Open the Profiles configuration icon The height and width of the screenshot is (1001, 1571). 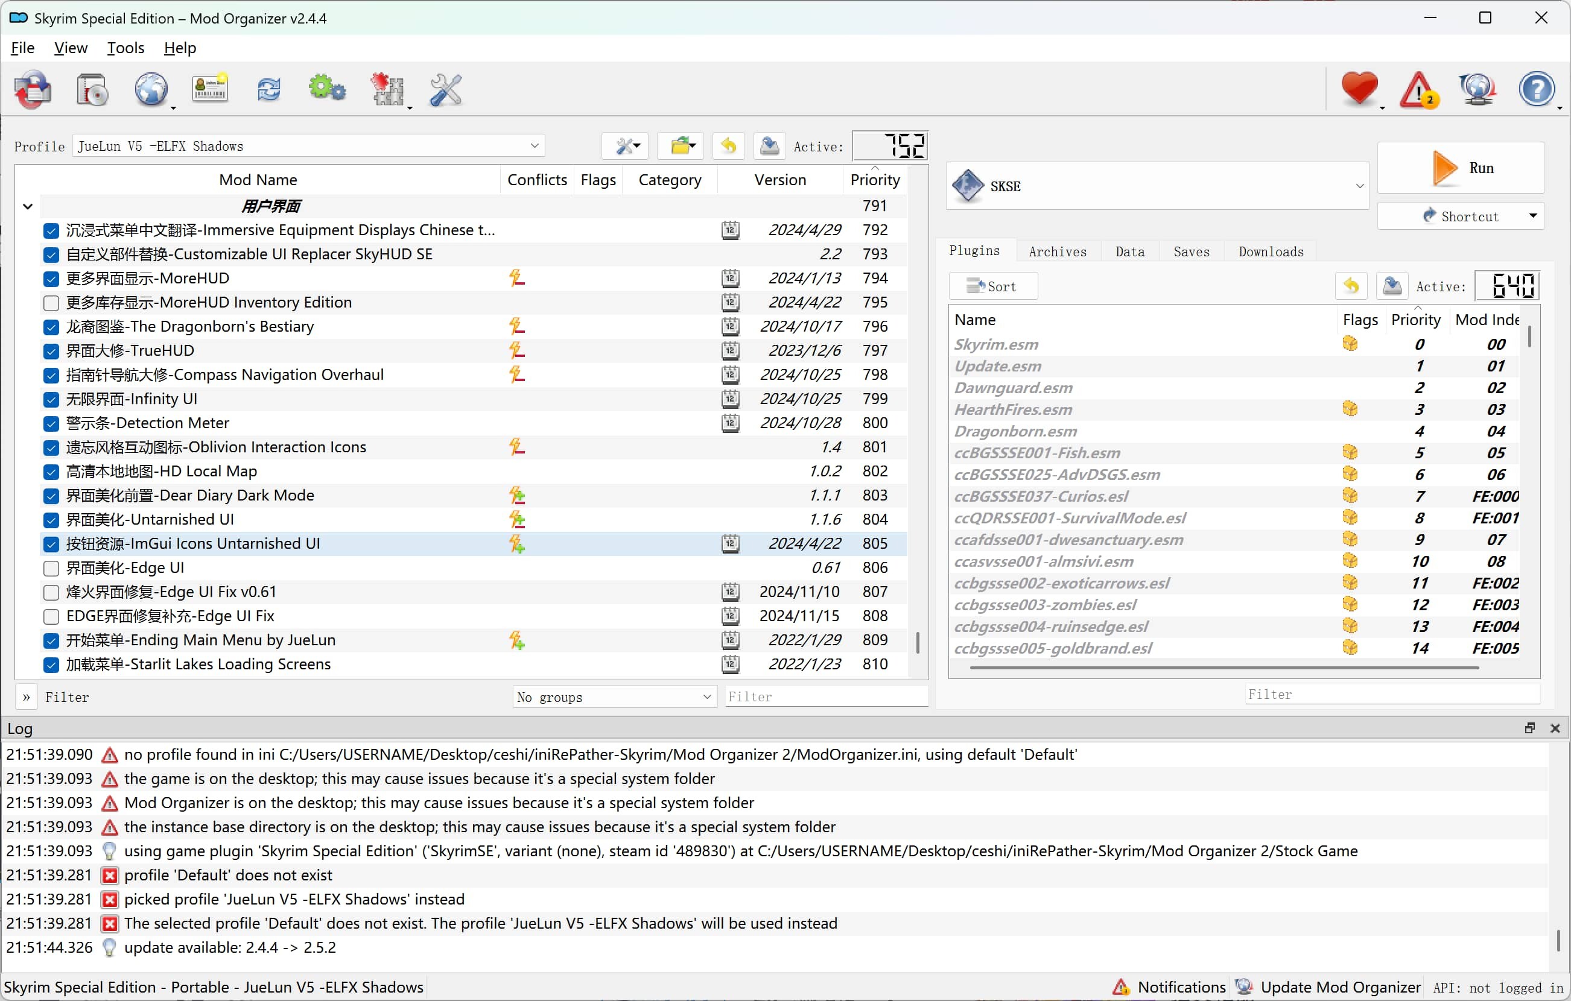click(209, 89)
